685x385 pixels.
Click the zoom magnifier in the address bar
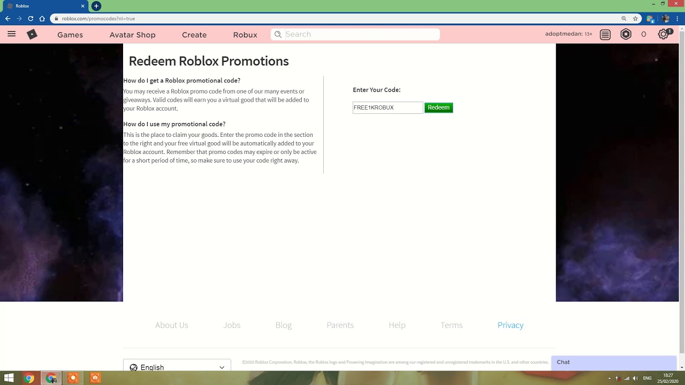(623, 18)
